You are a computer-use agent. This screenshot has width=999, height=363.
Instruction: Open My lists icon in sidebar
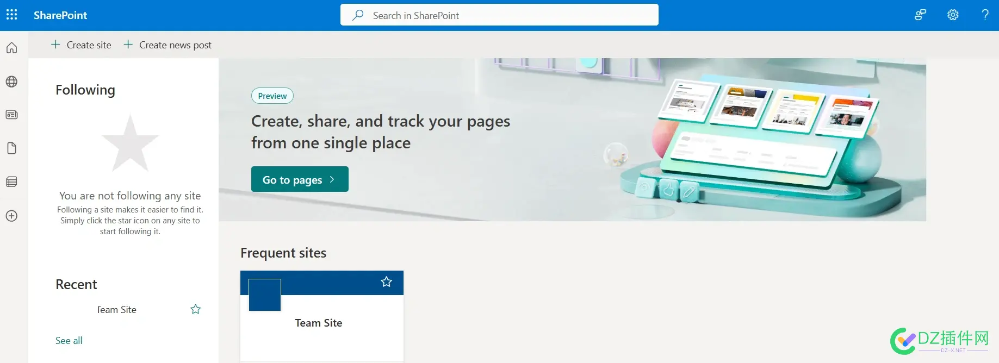pos(11,182)
